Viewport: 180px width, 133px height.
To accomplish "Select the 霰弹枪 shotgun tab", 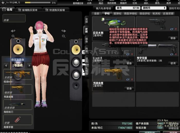I will (118, 14).
